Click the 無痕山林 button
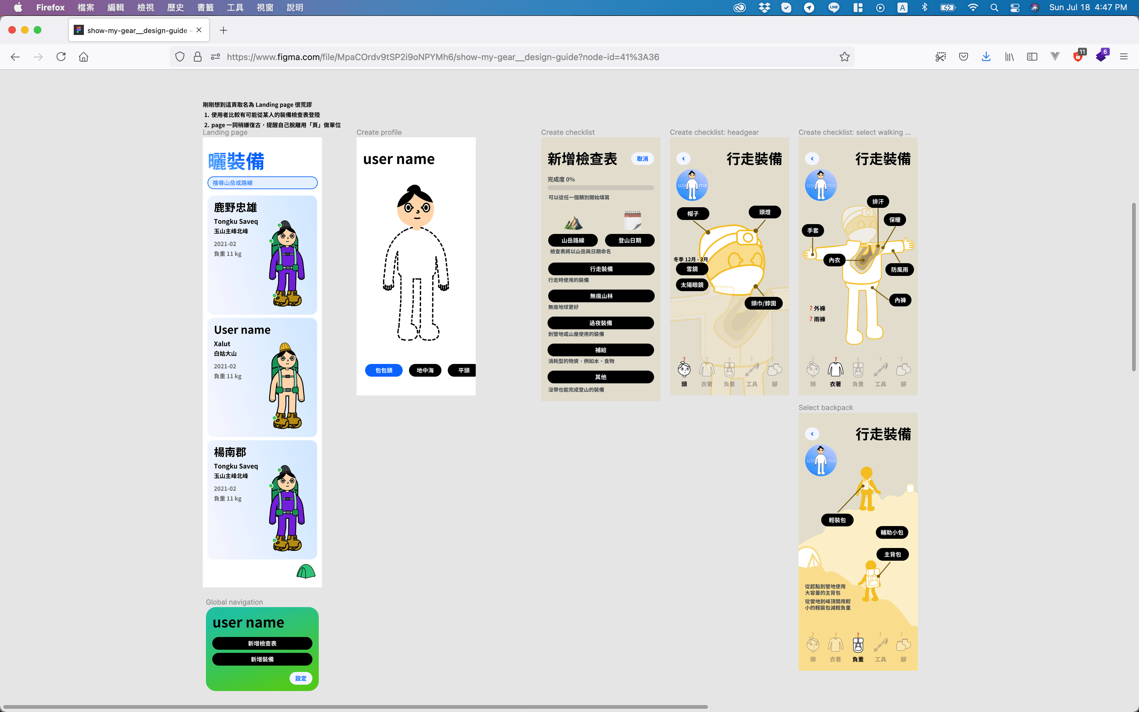The width and height of the screenshot is (1139, 712). coord(601,296)
